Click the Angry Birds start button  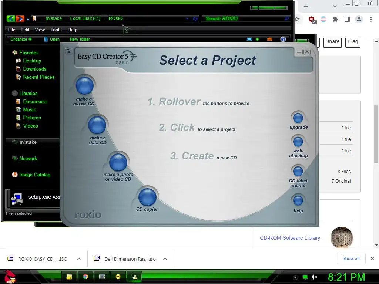point(10,277)
